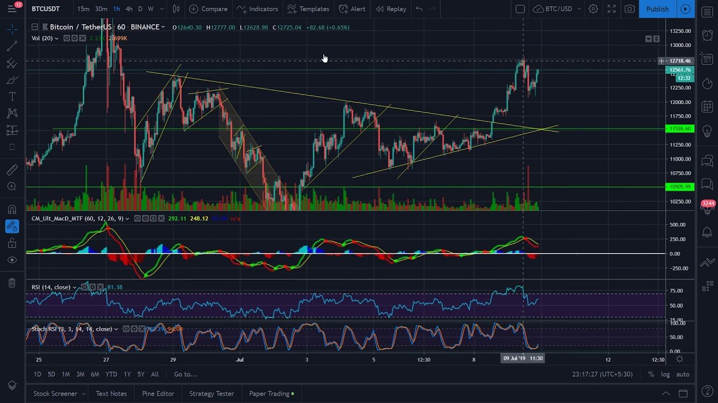Click the Publish button

(x=657, y=9)
